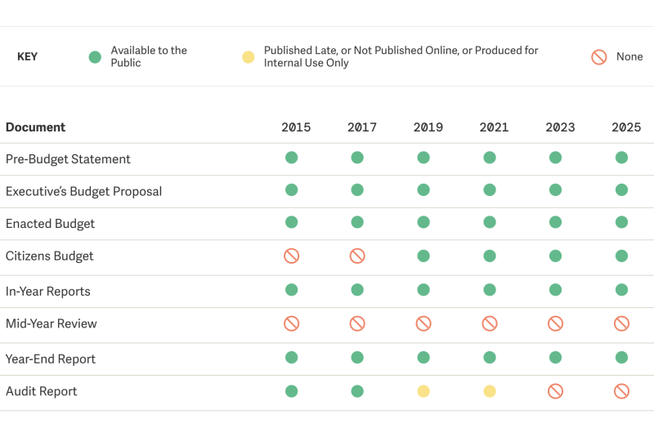The height and width of the screenshot is (441, 654).
Task: Click the Audit Report 2023 none icon
Action: click(556, 391)
